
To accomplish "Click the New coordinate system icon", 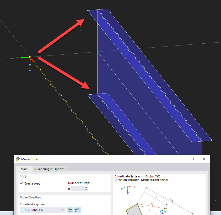I will [70, 210].
